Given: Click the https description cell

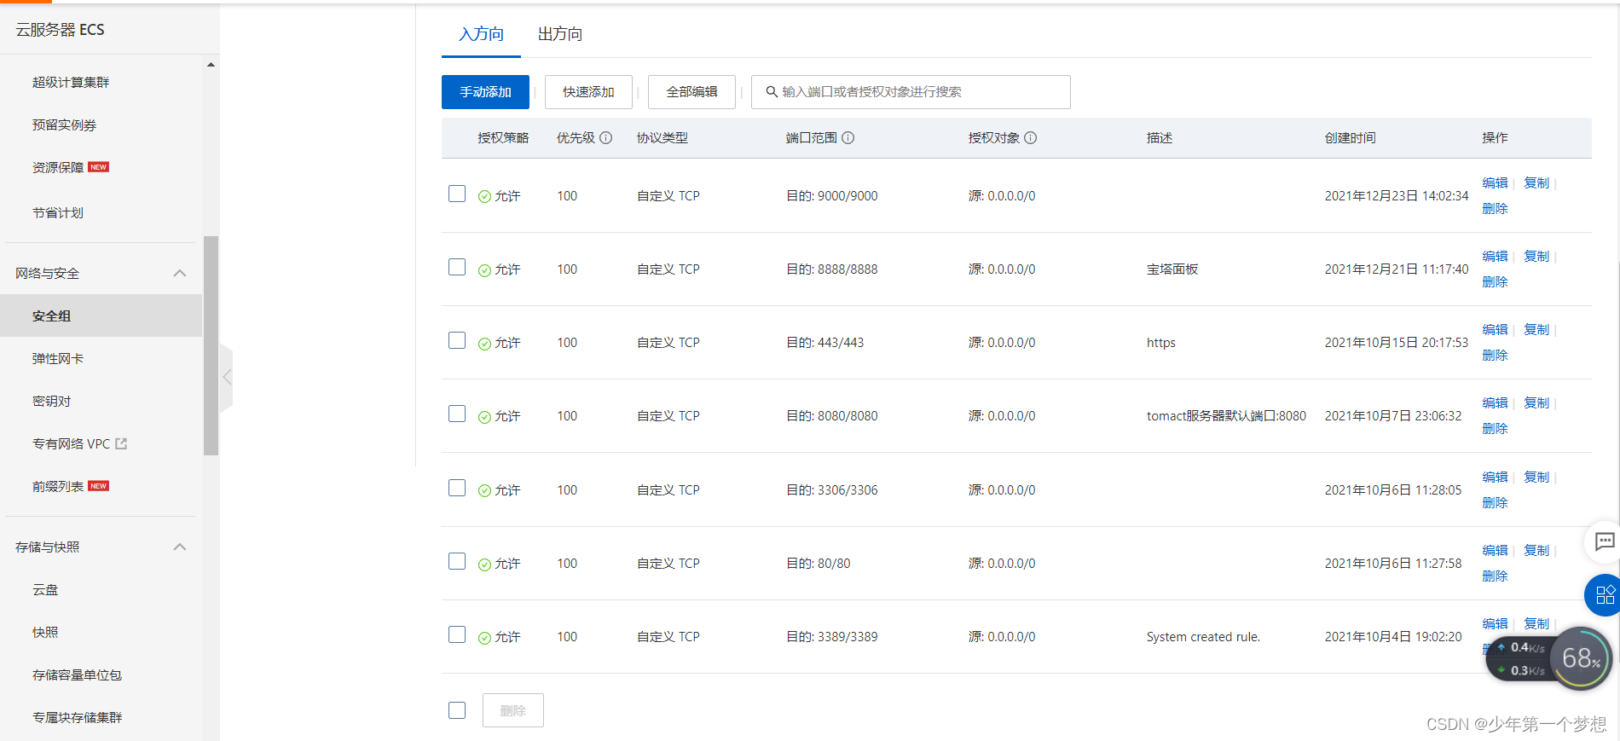Looking at the screenshot, I should 1161,343.
